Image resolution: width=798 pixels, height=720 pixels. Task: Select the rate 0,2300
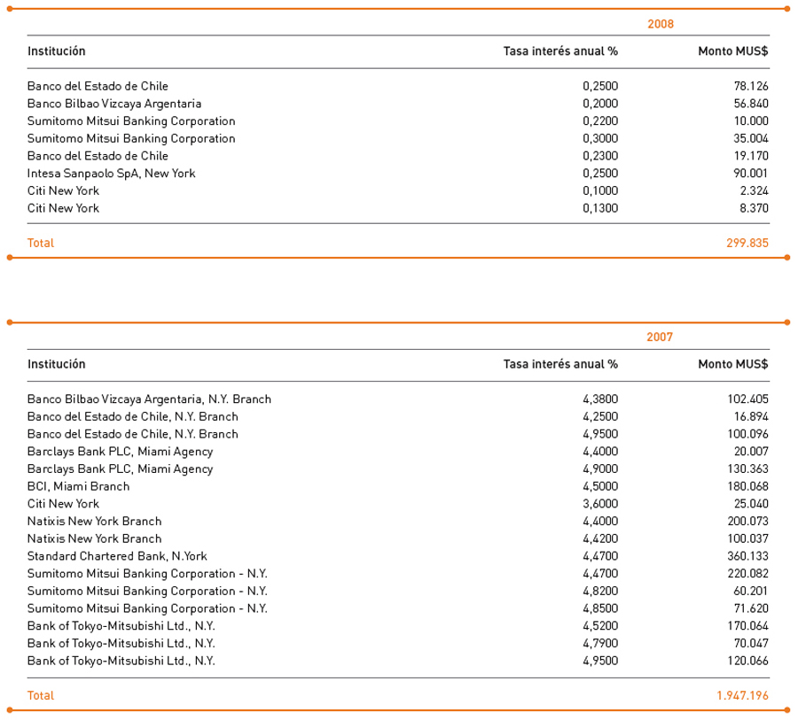600,156
